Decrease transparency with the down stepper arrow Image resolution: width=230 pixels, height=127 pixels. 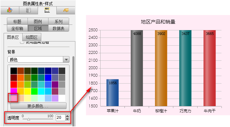pos(67,119)
